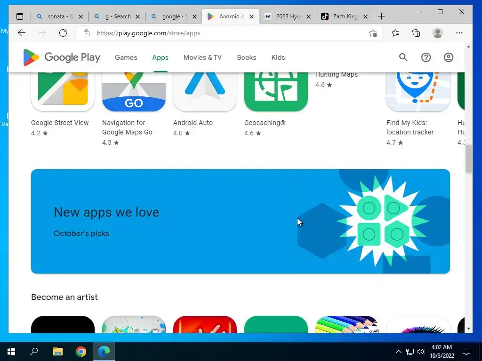Screen dimensions: 482x361
Task: View site info via the lock icon
Action: point(87,33)
